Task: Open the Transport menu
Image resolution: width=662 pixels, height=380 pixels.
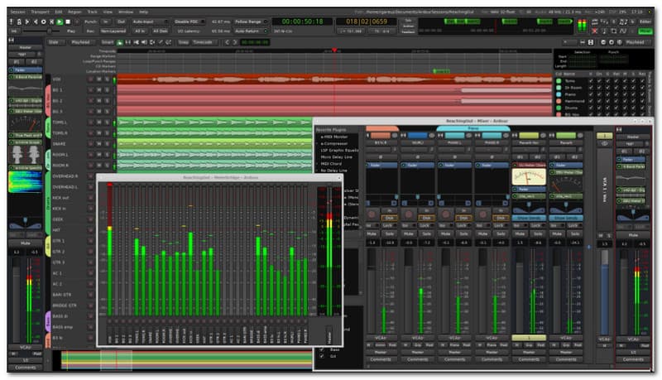Action: pyautogui.click(x=40, y=12)
